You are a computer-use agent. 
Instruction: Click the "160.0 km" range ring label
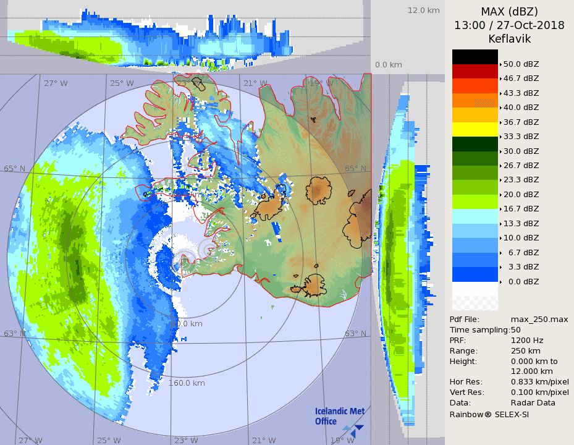point(187,383)
